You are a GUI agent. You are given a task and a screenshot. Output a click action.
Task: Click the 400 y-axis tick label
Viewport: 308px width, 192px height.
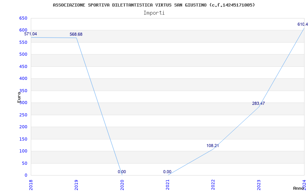coord(23,79)
